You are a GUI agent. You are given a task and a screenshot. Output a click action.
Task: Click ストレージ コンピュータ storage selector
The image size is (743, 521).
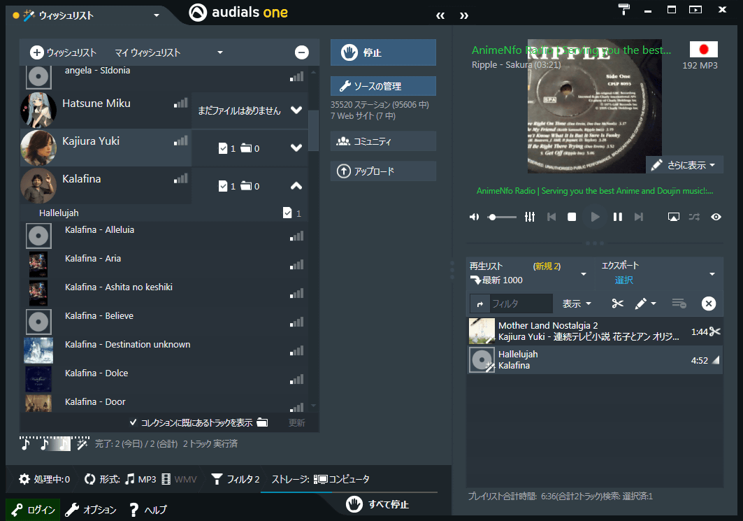pos(320,479)
